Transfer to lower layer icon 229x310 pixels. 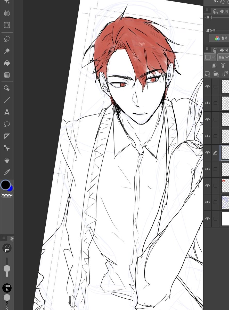[x=225, y=74]
